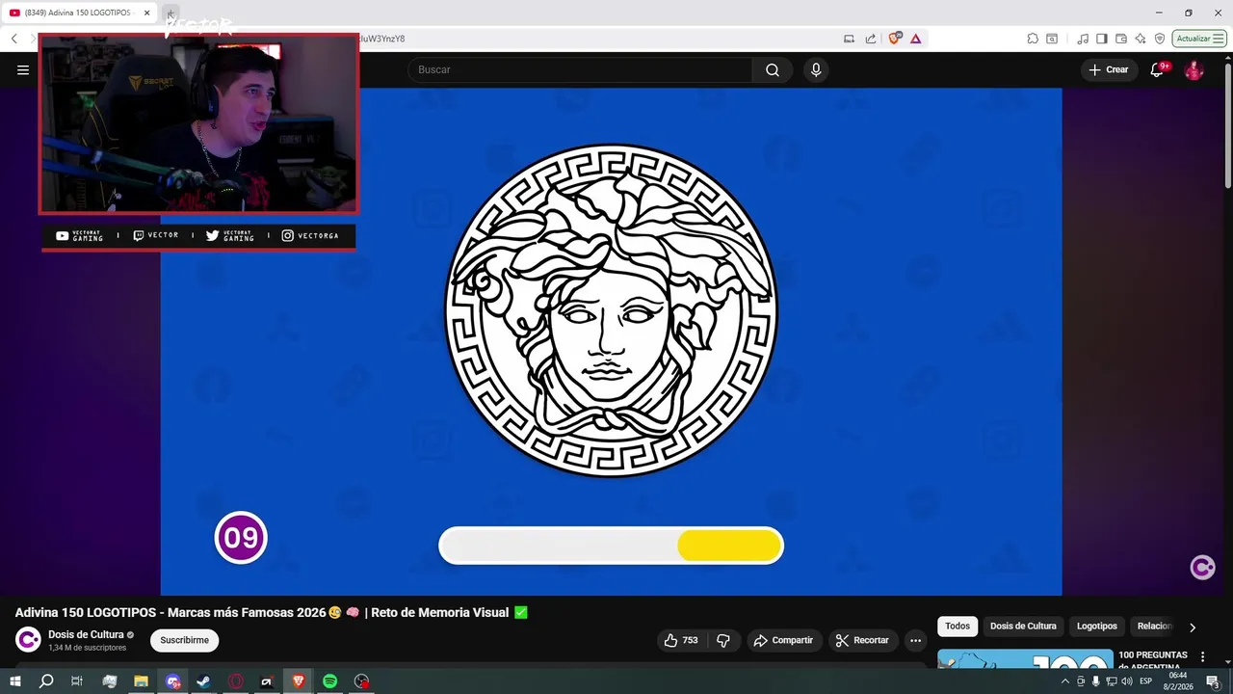
Task: Click the Suscribirme button
Action: tap(184, 640)
